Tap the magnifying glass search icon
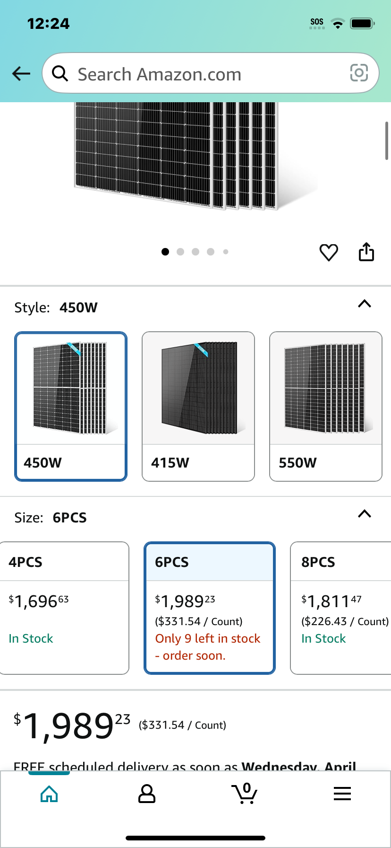The image size is (391, 848). [60, 73]
